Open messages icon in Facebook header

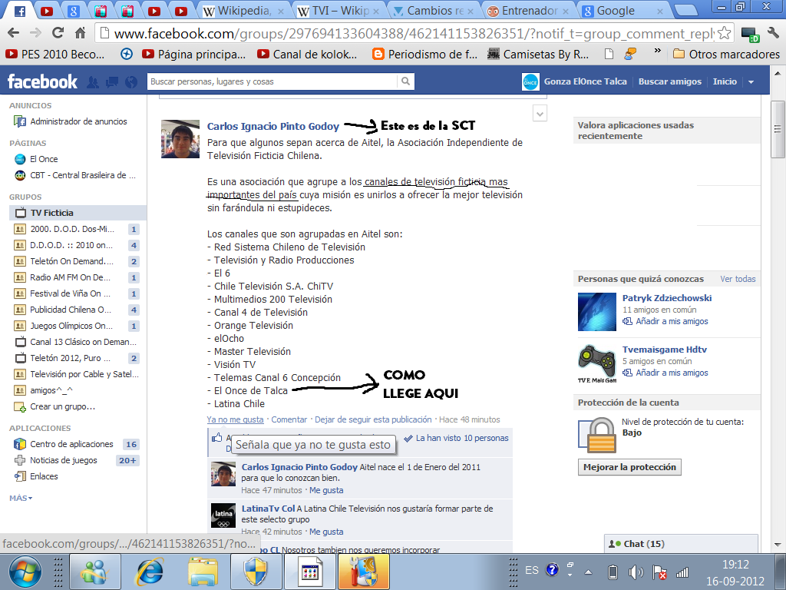pos(112,81)
